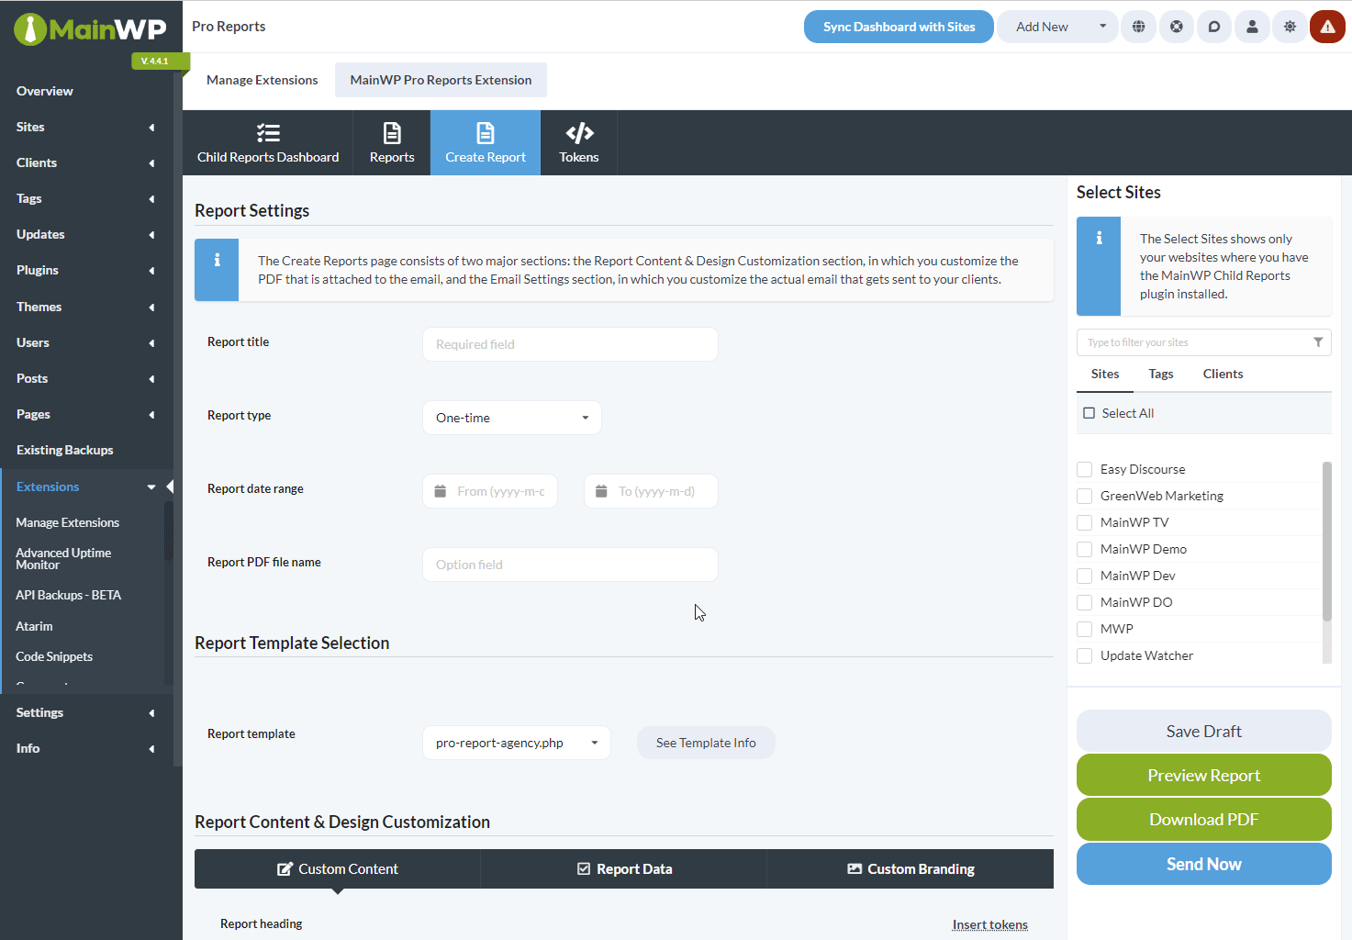The height and width of the screenshot is (940, 1352).
Task: Click the Insert tokens link
Action: pyautogui.click(x=989, y=924)
